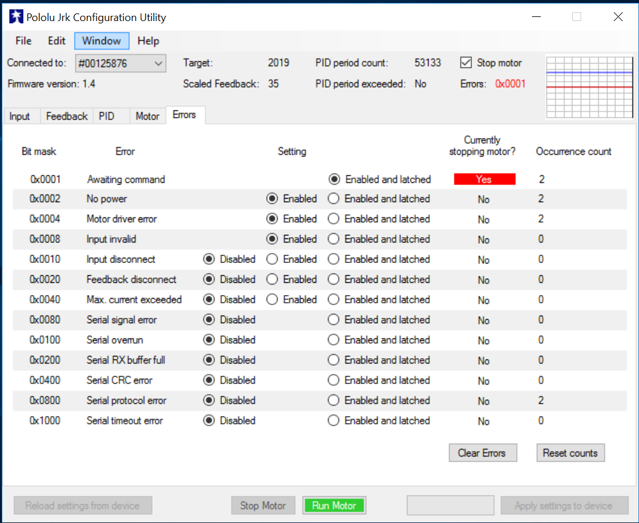The width and height of the screenshot is (639, 523).
Task: Select Disabled for Max. current exceeded
Action: (x=229, y=299)
